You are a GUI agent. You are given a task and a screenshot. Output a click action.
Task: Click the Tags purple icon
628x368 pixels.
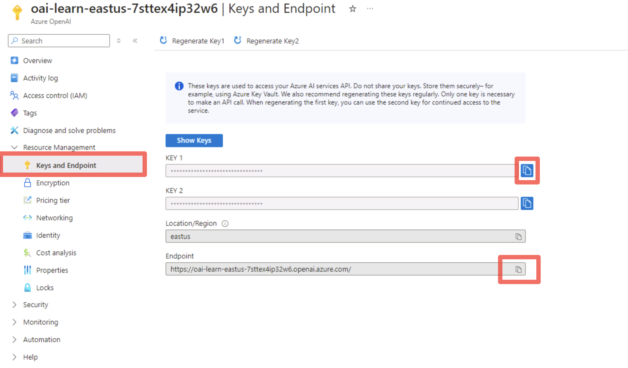pos(14,113)
